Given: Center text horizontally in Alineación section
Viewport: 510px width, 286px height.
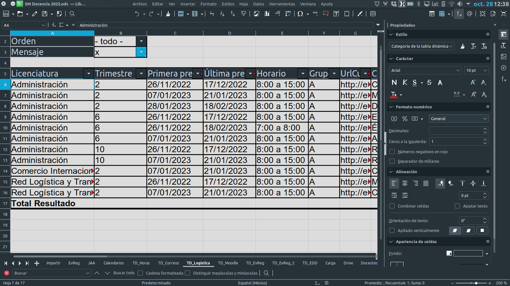Looking at the screenshot, I should click(x=405, y=183).
